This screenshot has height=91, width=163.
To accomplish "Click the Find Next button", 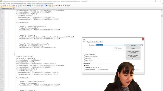I will tap(133, 45).
